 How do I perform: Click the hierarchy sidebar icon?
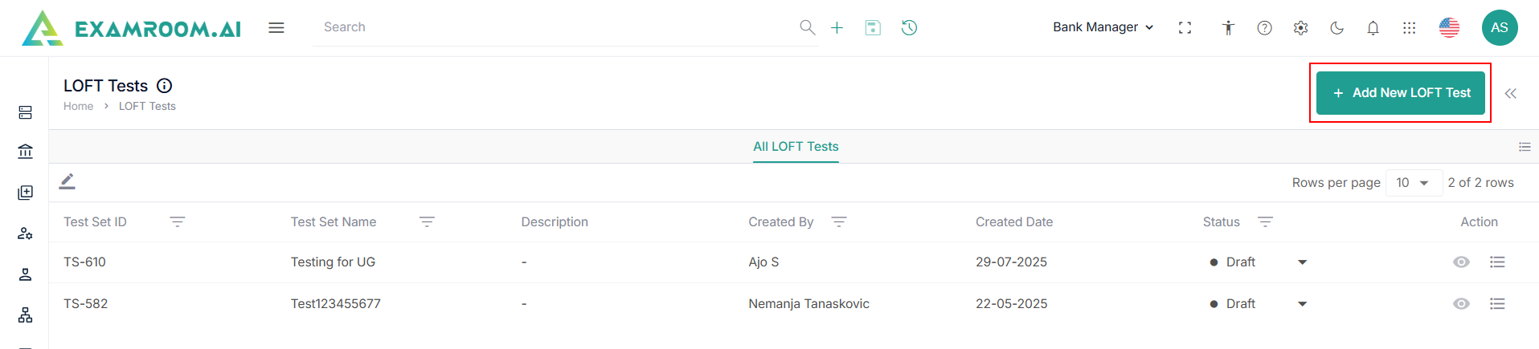(x=25, y=315)
